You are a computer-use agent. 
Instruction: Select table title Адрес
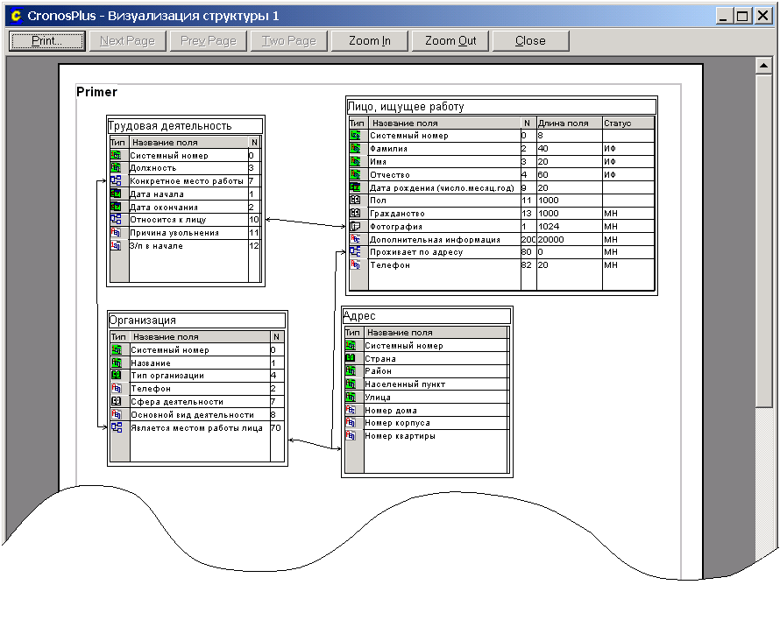[x=359, y=316]
